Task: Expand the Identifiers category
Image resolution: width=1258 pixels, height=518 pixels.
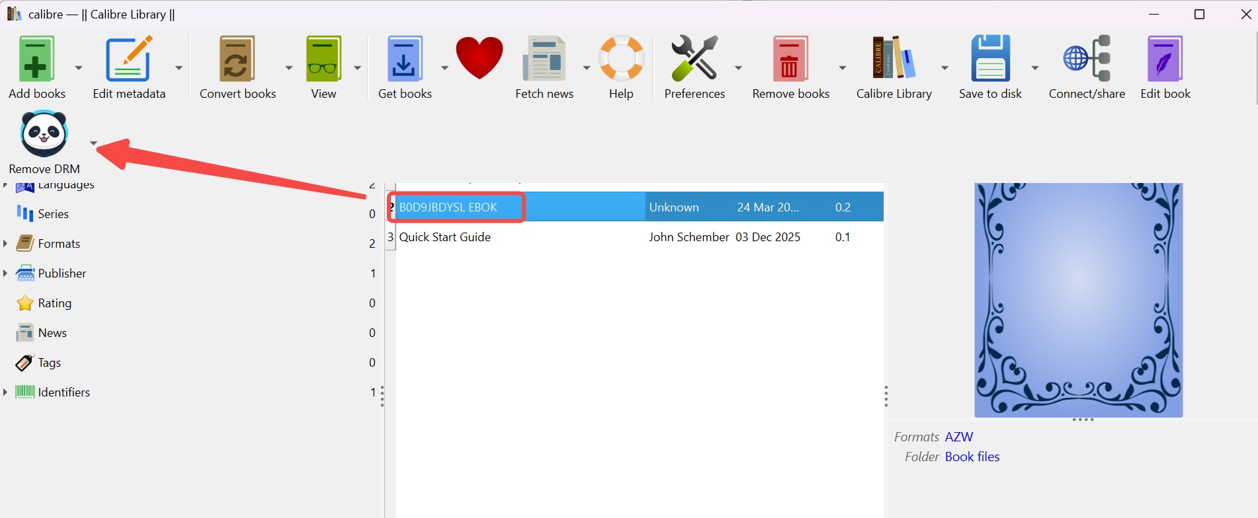Action: (5, 392)
